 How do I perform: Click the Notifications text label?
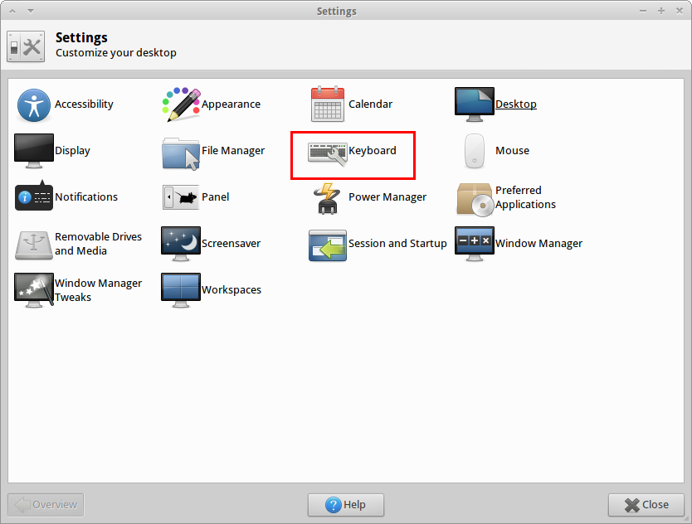click(86, 196)
